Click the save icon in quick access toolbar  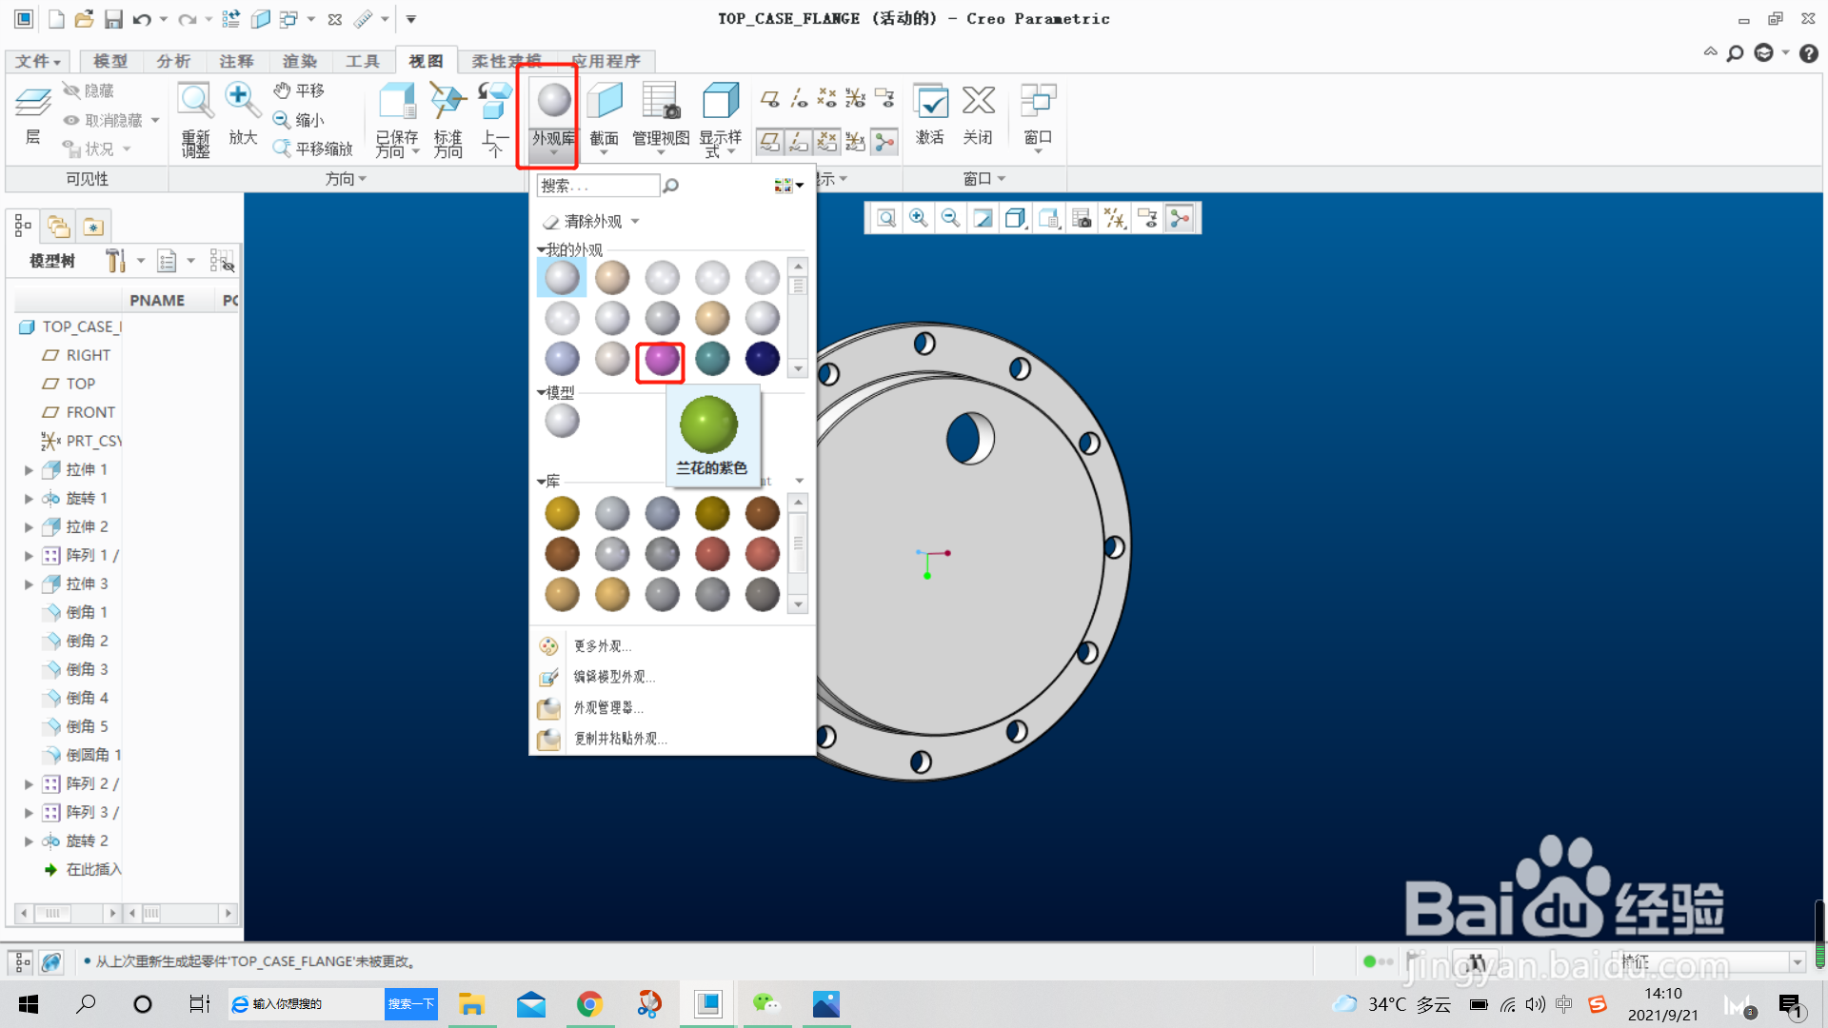pos(114,19)
